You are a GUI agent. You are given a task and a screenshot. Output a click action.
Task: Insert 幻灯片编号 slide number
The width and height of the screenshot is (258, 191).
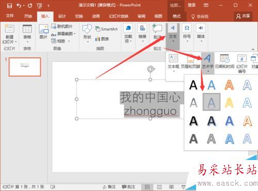coord(242,63)
